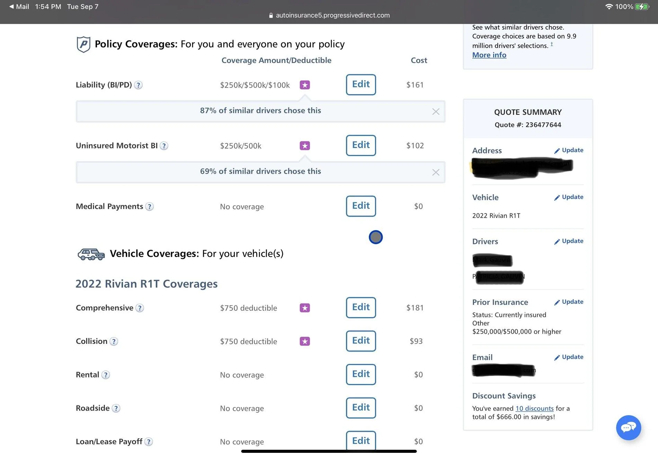Image resolution: width=658 pixels, height=457 pixels.
Task: Tap the lock icon in address bar
Action: pyautogui.click(x=271, y=15)
